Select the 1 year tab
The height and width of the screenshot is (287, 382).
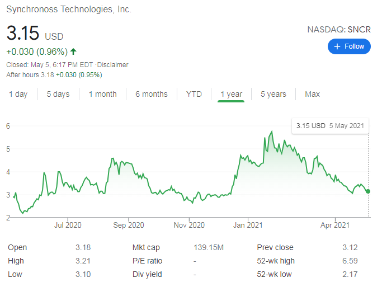231,94
